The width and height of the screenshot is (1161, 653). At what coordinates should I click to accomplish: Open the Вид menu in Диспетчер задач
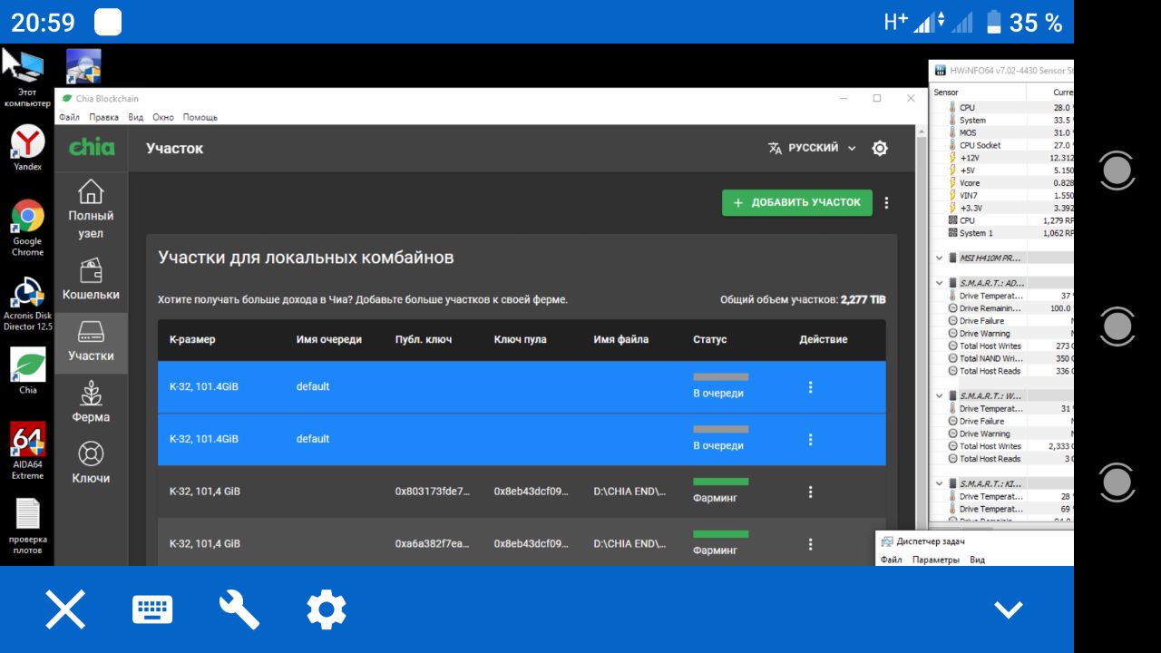pyautogui.click(x=977, y=560)
